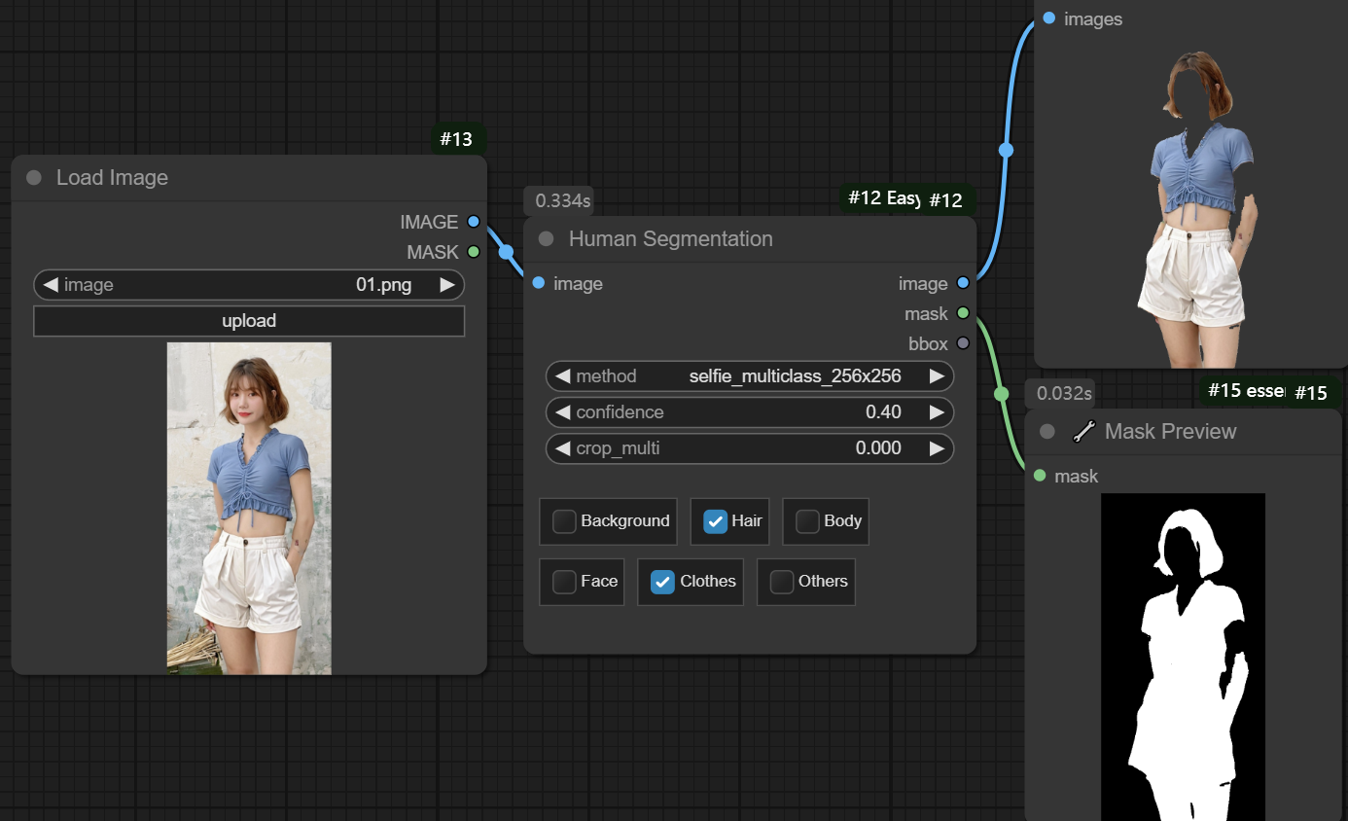Increase confidence with the right arrow

[x=937, y=412]
